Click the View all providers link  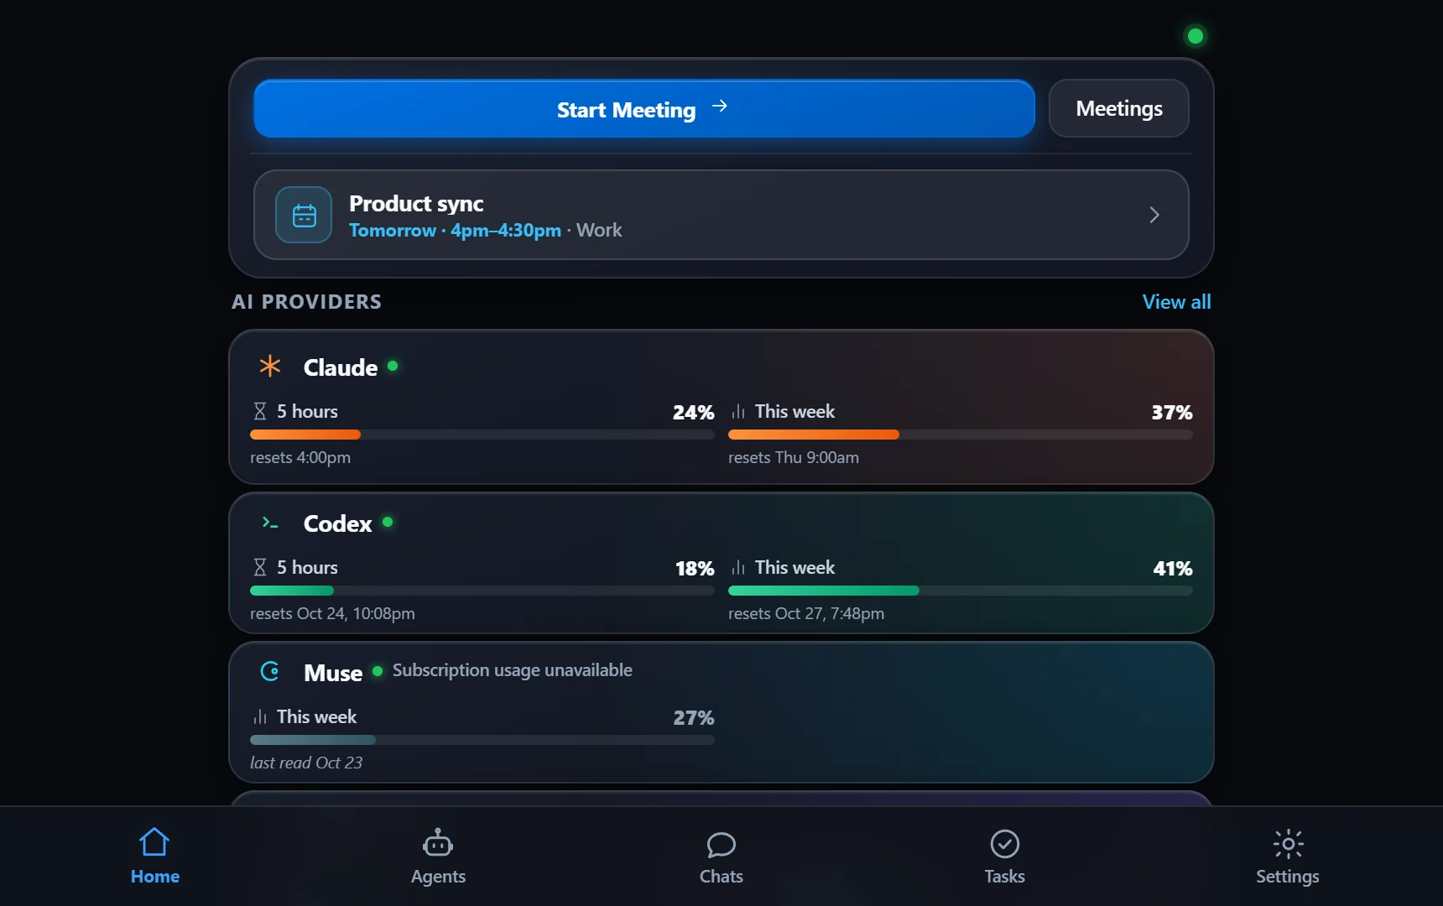point(1176,301)
